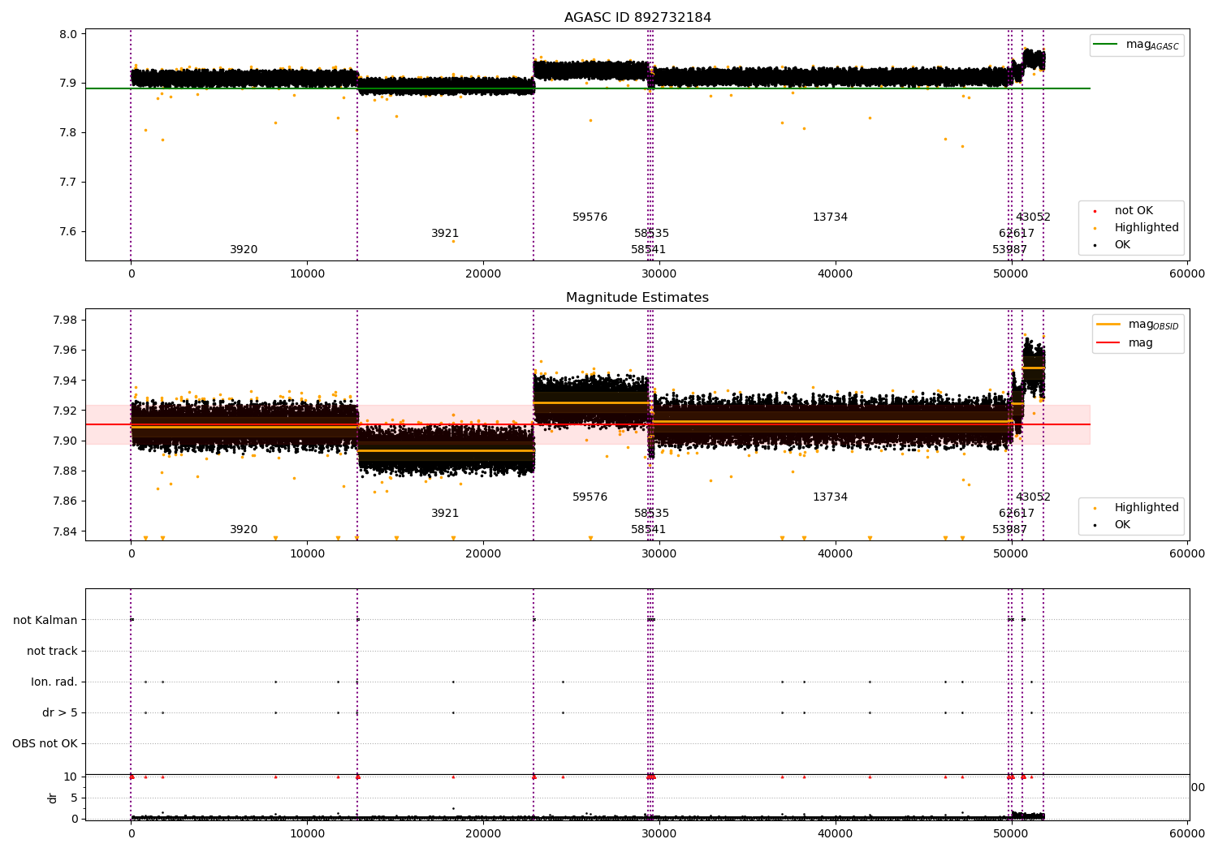This screenshot has width=1218, height=852.
Task: Click y-axis tick label 7.8
Action: click(69, 133)
